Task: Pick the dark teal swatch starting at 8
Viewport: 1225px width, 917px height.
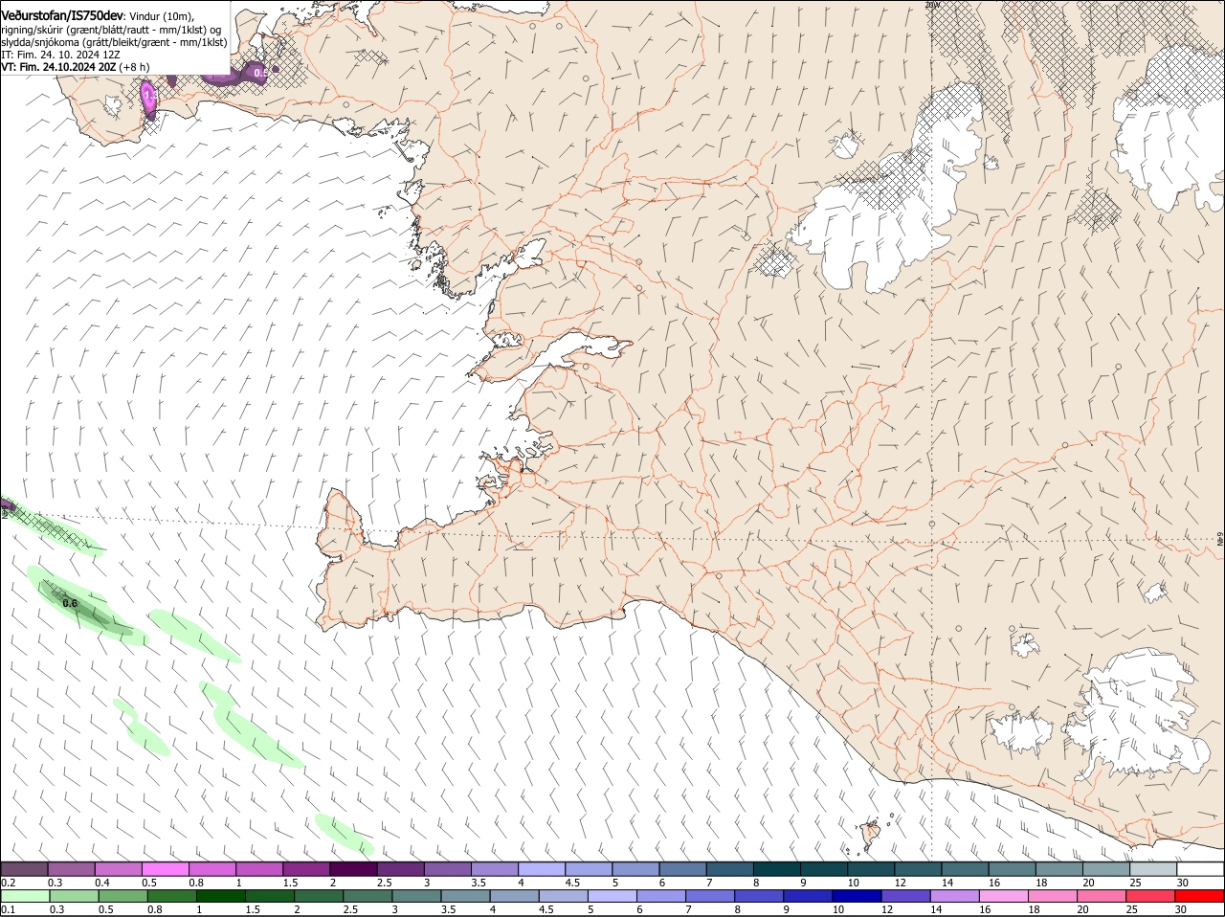Action: (777, 868)
